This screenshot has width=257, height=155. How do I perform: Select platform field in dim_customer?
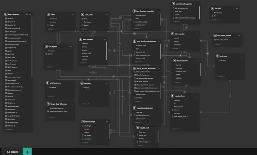(178, 78)
